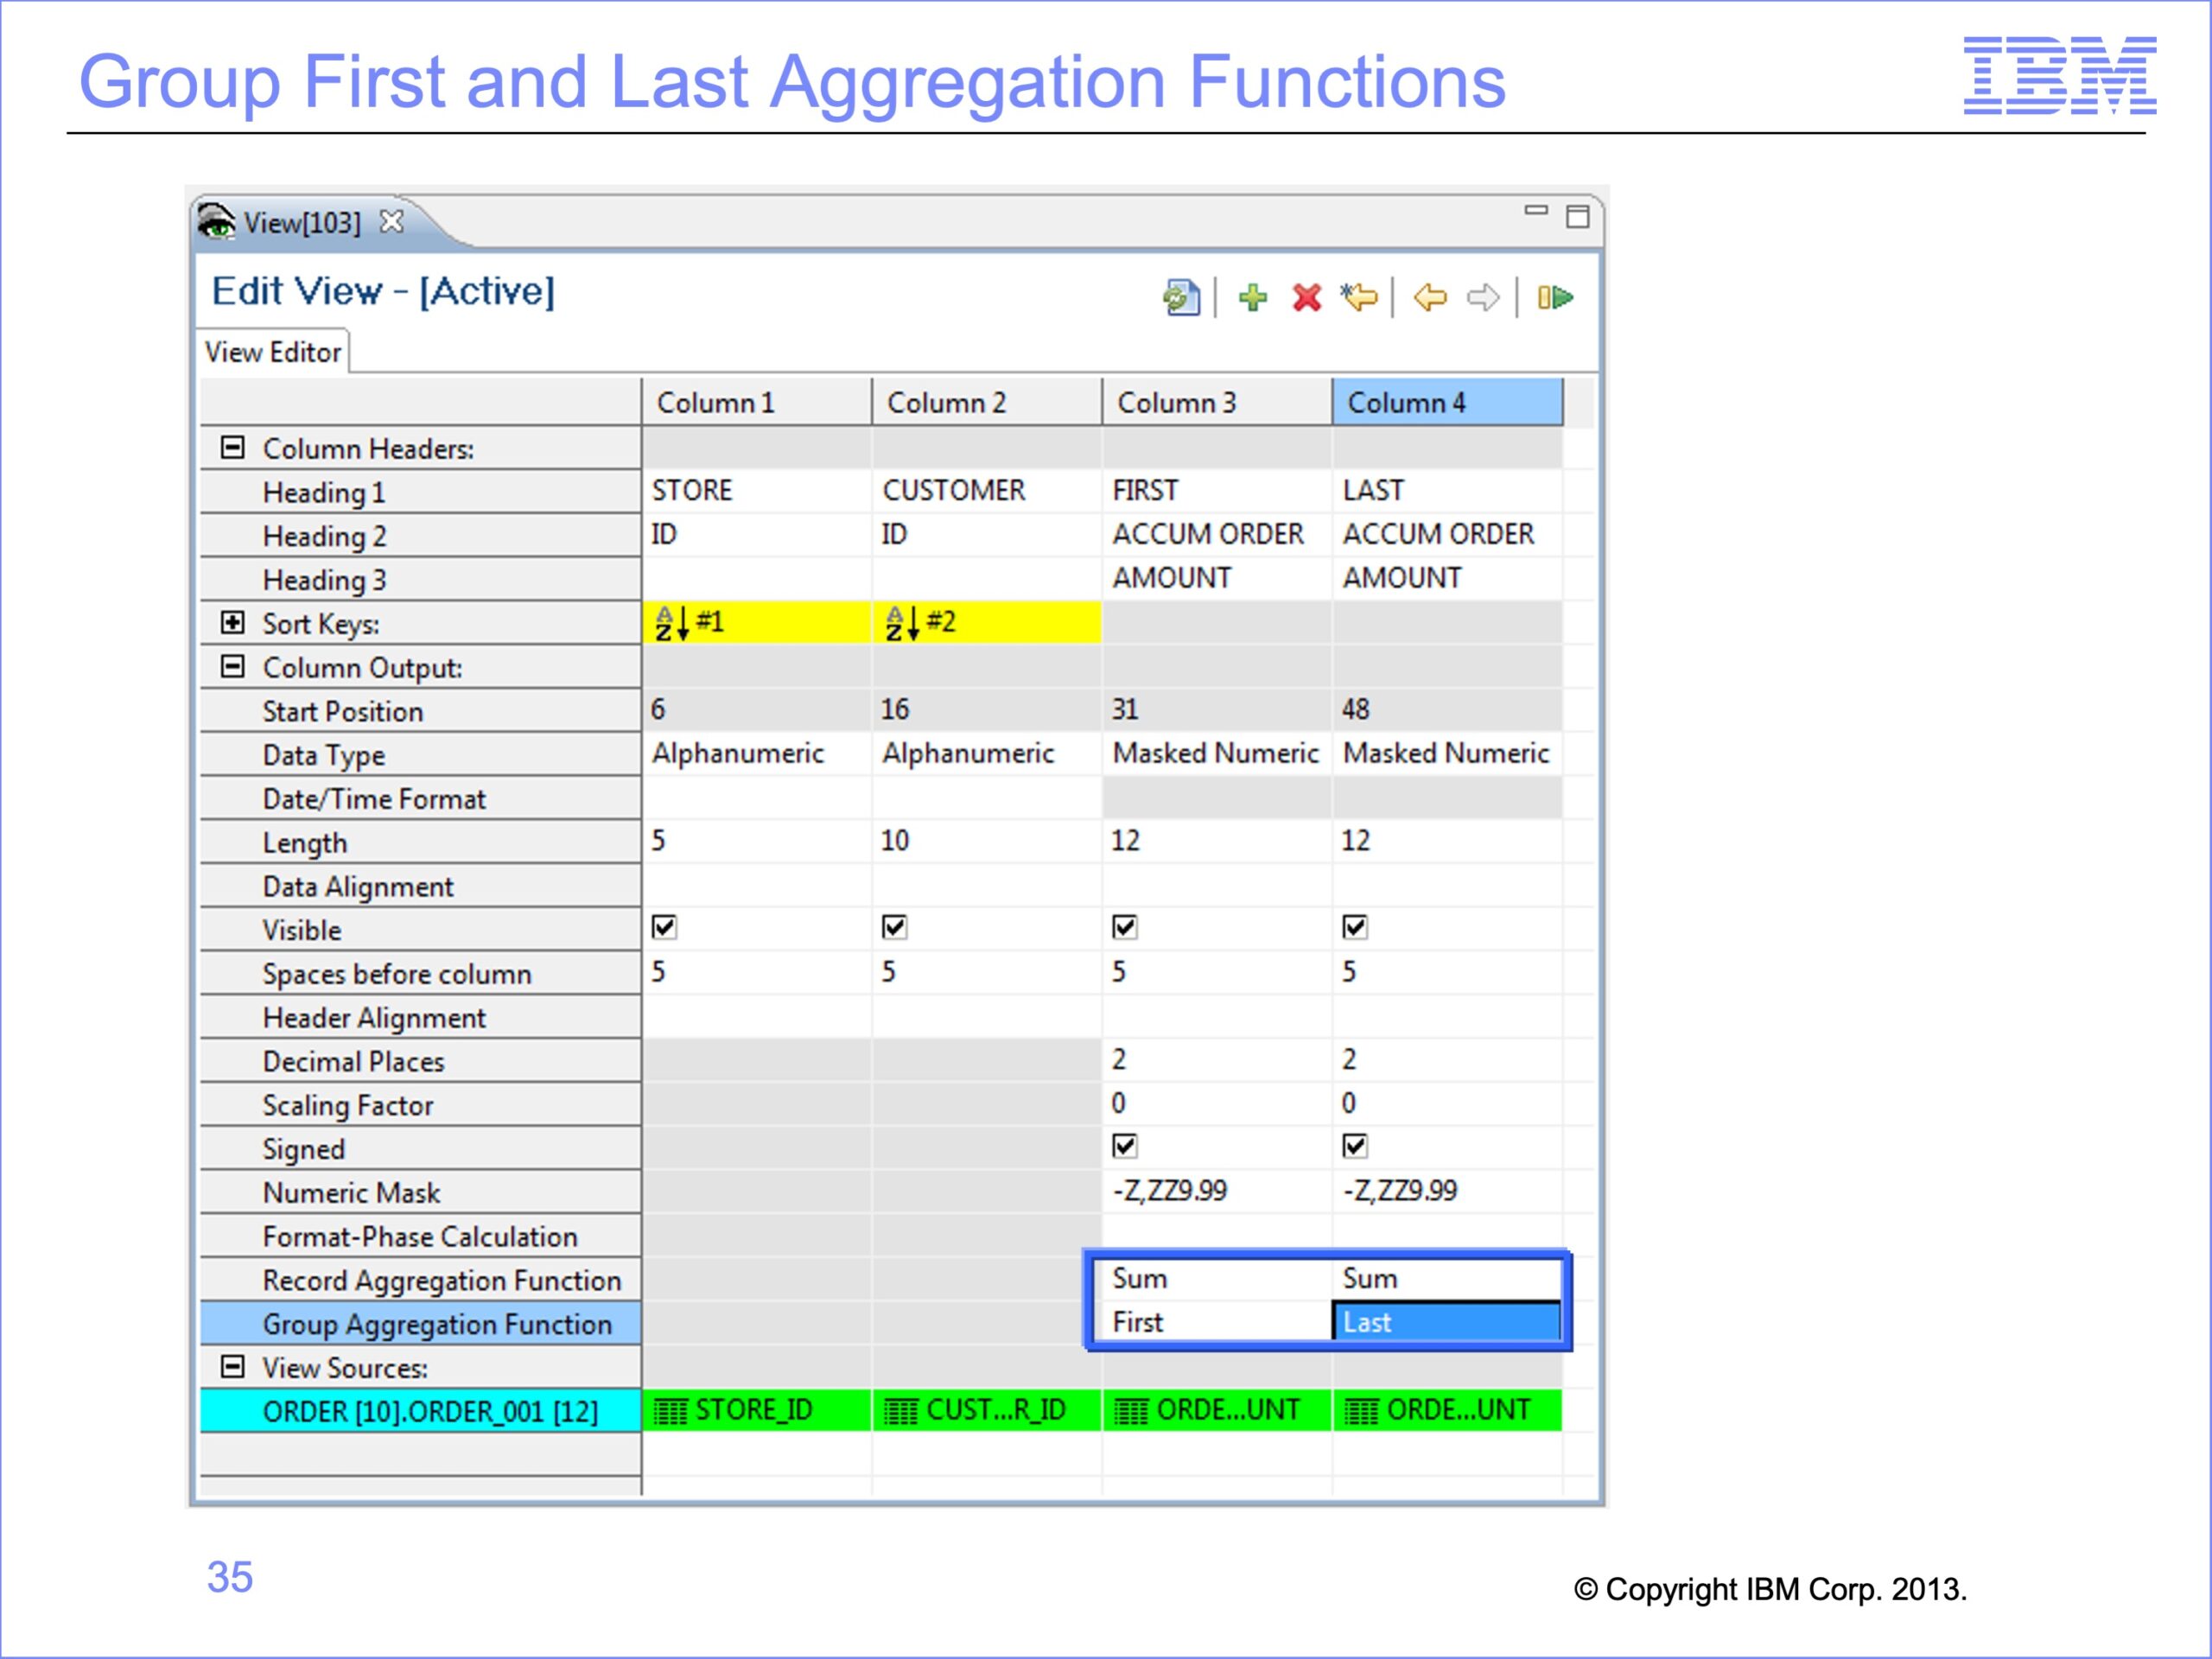2212x1659 pixels.
Task: Click the table icon in STORE_ID source cell
Action: [x=670, y=1411]
